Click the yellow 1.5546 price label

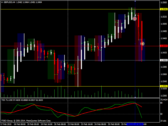(x=164, y=9)
